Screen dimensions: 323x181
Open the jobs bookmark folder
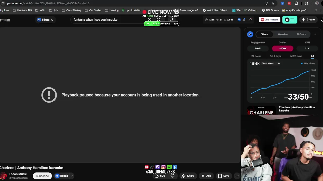(54, 10)
